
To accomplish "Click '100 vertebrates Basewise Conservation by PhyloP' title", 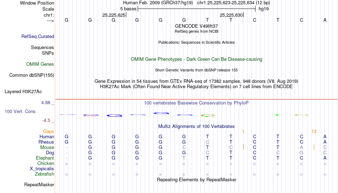I will [x=196, y=103].
